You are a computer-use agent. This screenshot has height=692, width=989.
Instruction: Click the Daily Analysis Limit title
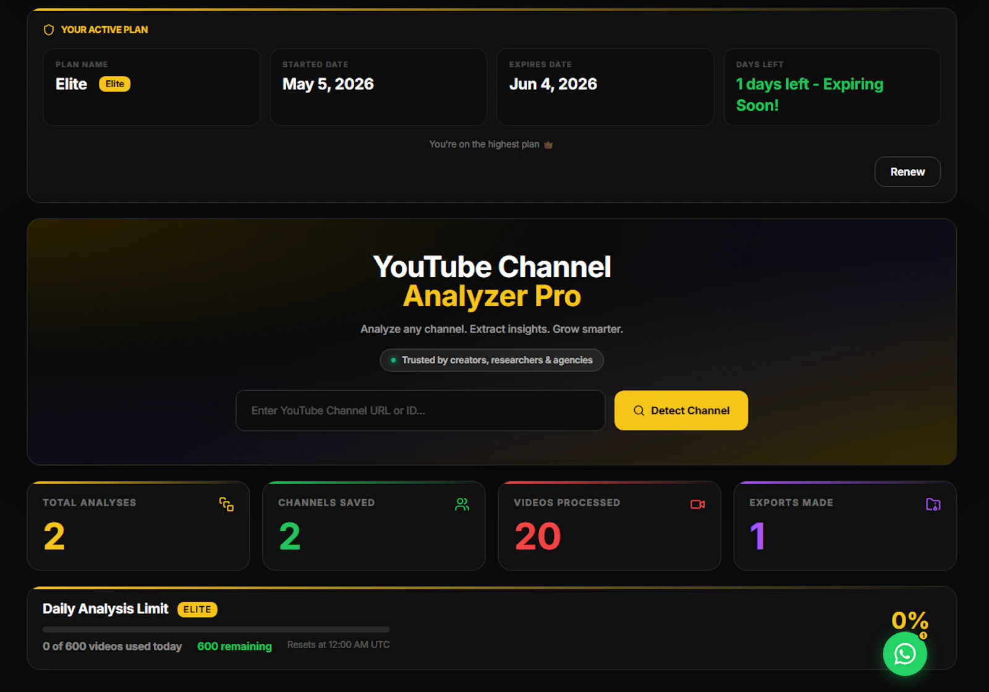click(x=105, y=609)
